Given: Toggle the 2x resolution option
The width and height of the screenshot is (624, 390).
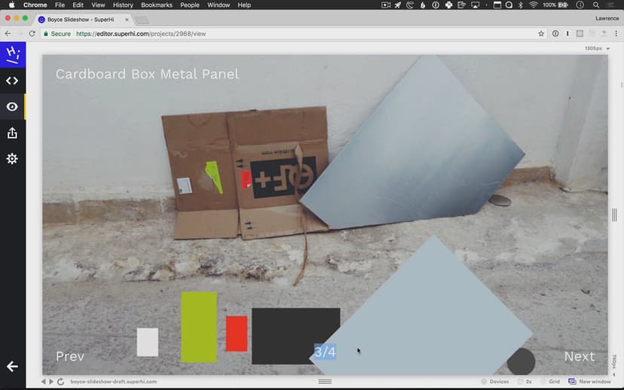Looking at the screenshot, I should [524, 382].
